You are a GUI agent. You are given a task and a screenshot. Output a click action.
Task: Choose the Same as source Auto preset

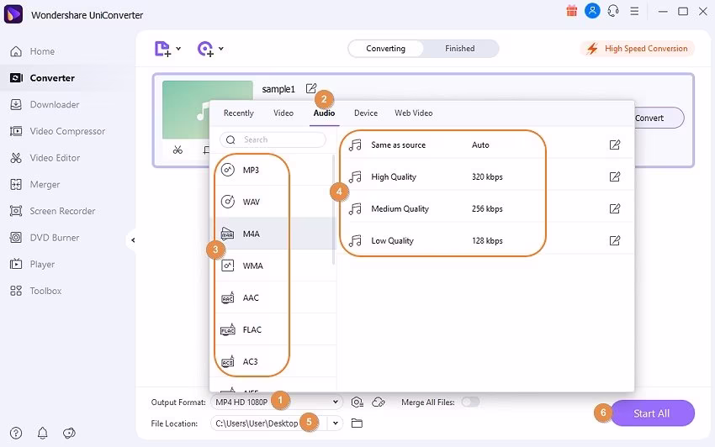click(x=486, y=145)
